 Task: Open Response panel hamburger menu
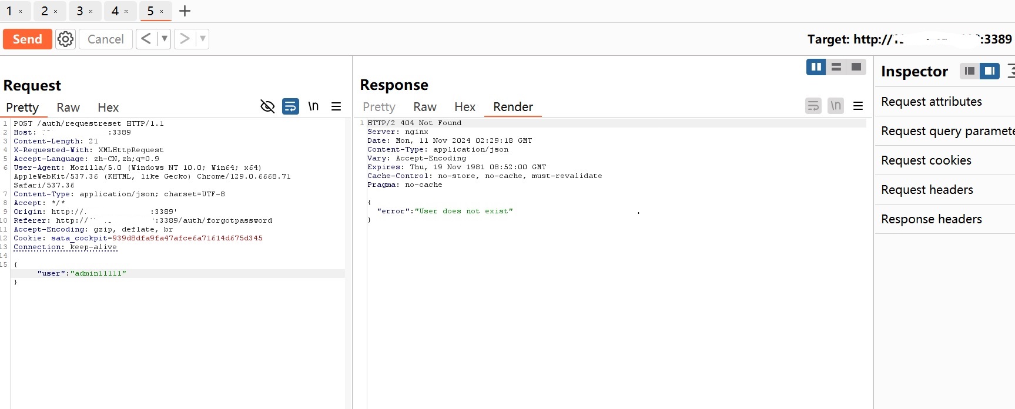[x=858, y=106]
